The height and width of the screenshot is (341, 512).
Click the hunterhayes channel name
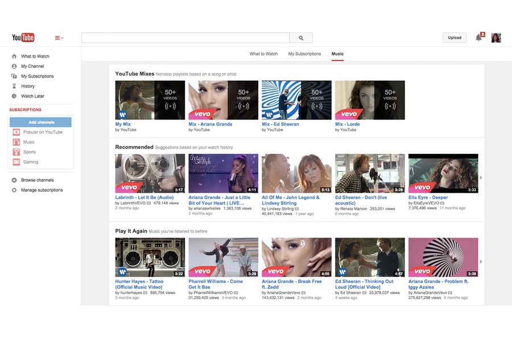click(x=131, y=293)
